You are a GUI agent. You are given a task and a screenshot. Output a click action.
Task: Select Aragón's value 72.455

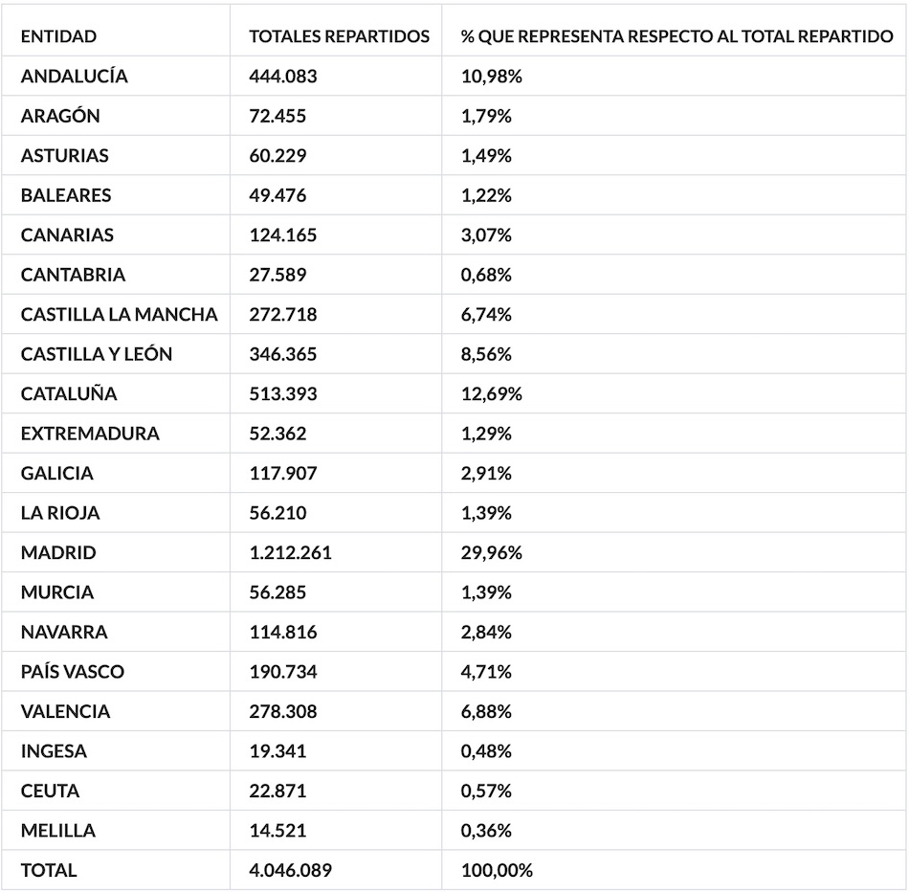click(x=277, y=116)
